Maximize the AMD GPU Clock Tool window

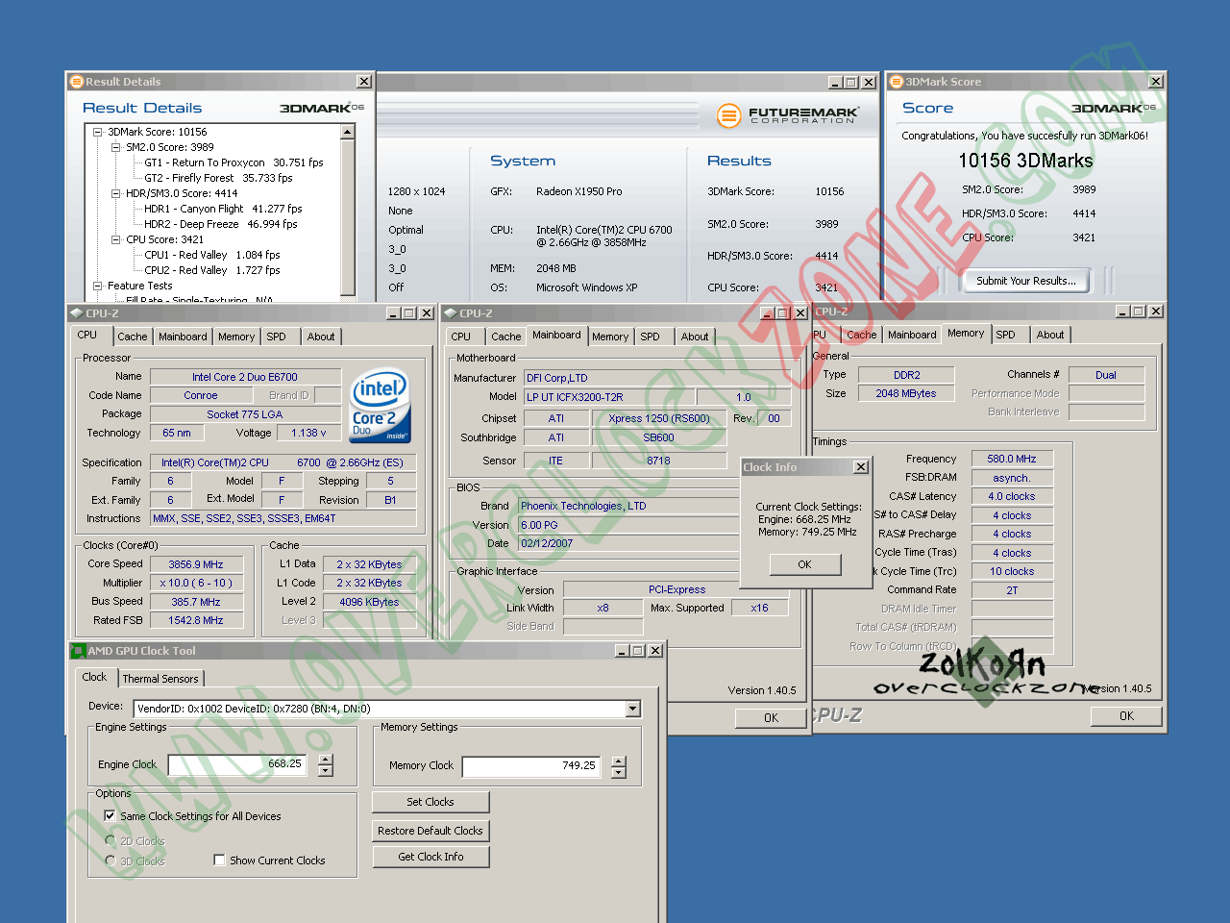click(x=638, y=651)
